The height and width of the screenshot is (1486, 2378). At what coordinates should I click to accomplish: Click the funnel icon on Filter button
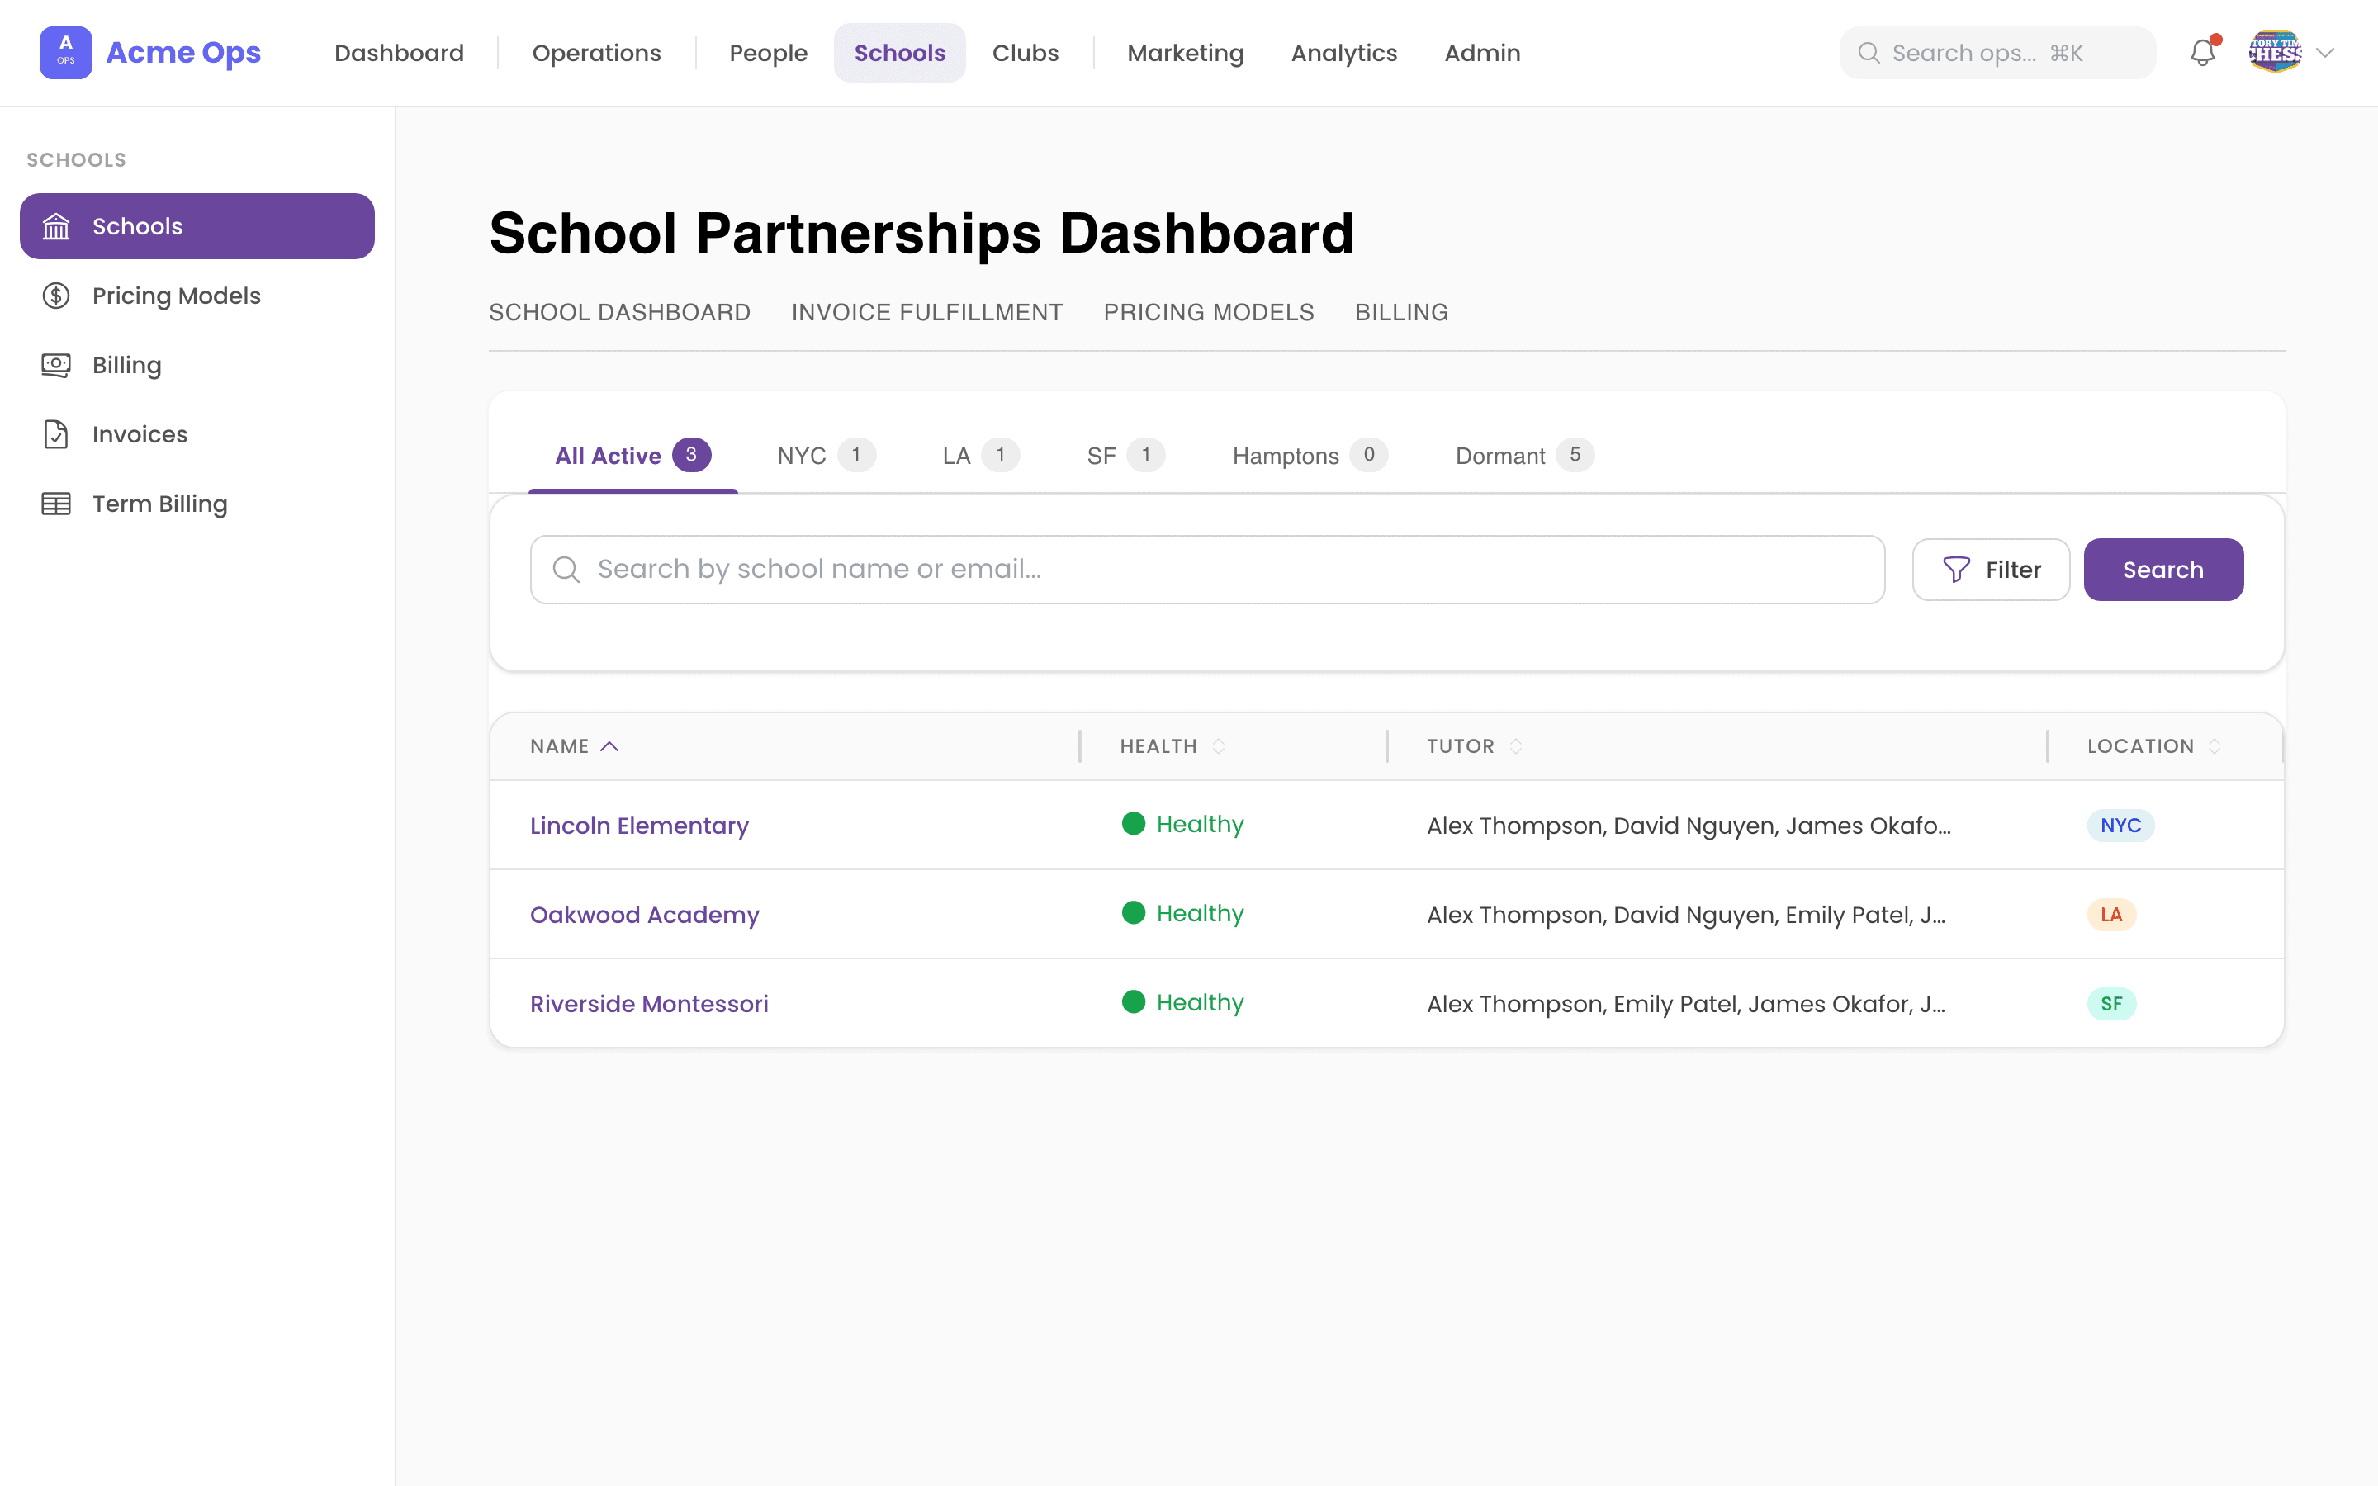coord(1956,570)
